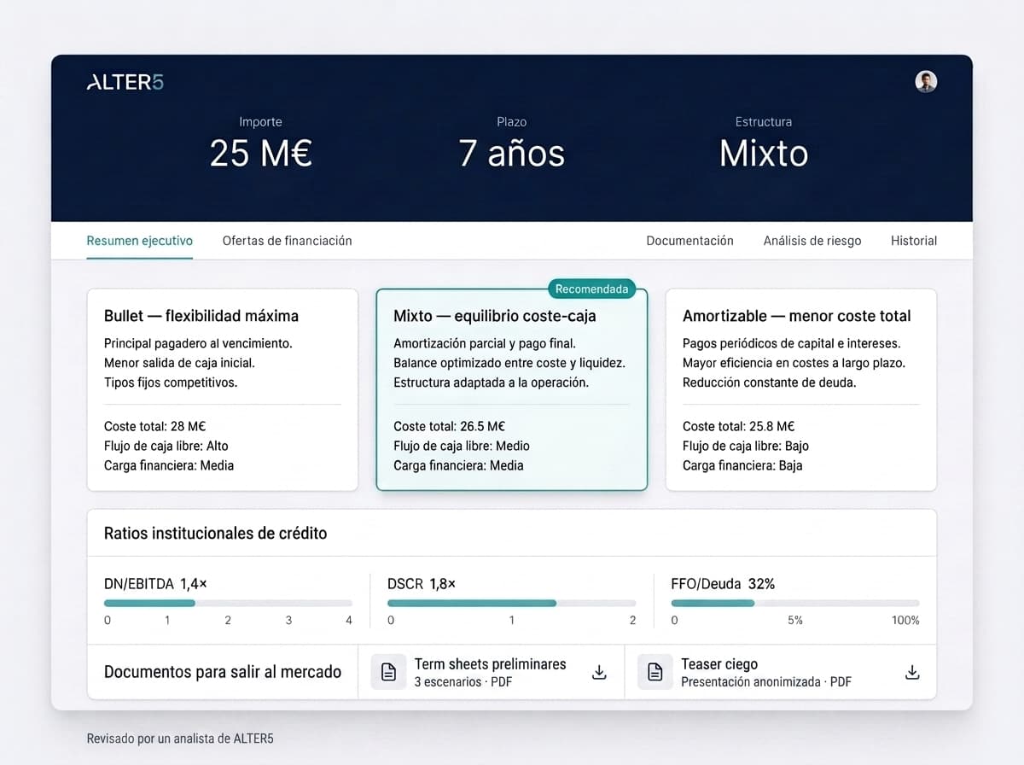Click the DSCR progress bar
Image resolution: width=1024 pixels, height=765 pixels.
[511, 603]
